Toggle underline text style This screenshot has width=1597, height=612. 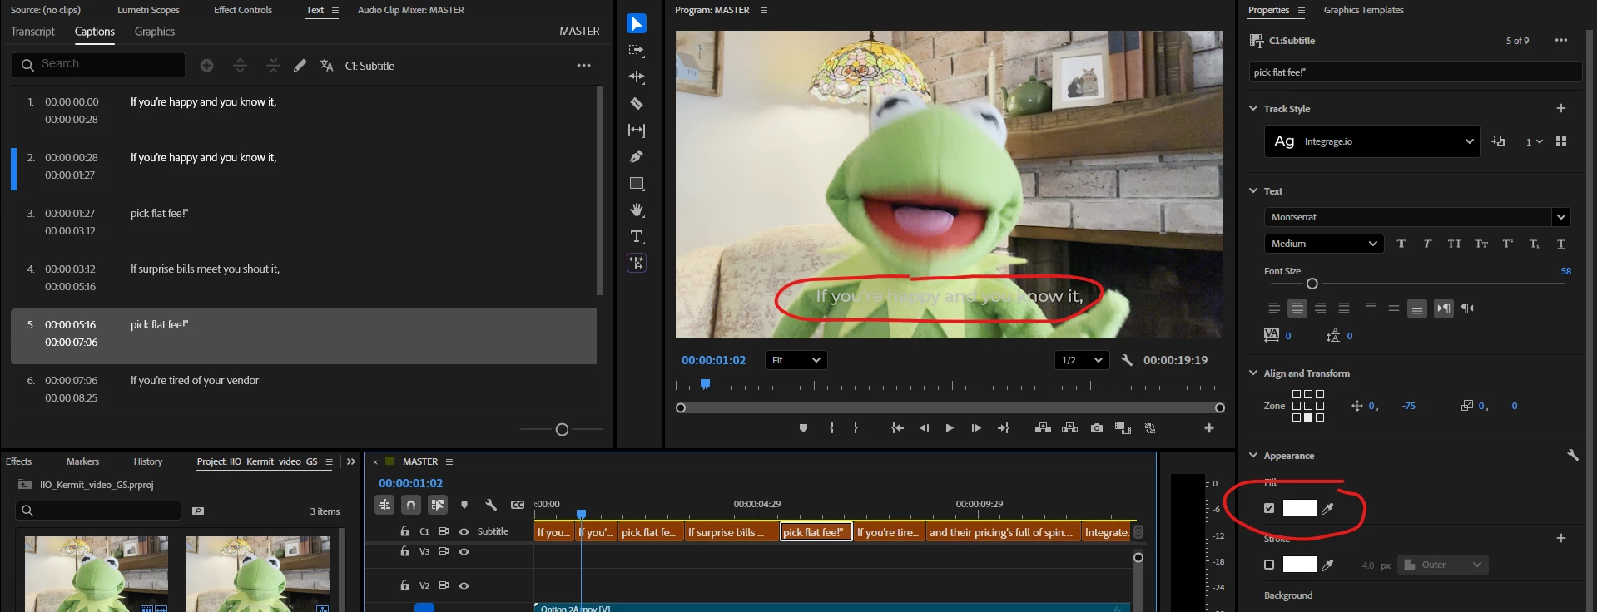click(1561, 244)
